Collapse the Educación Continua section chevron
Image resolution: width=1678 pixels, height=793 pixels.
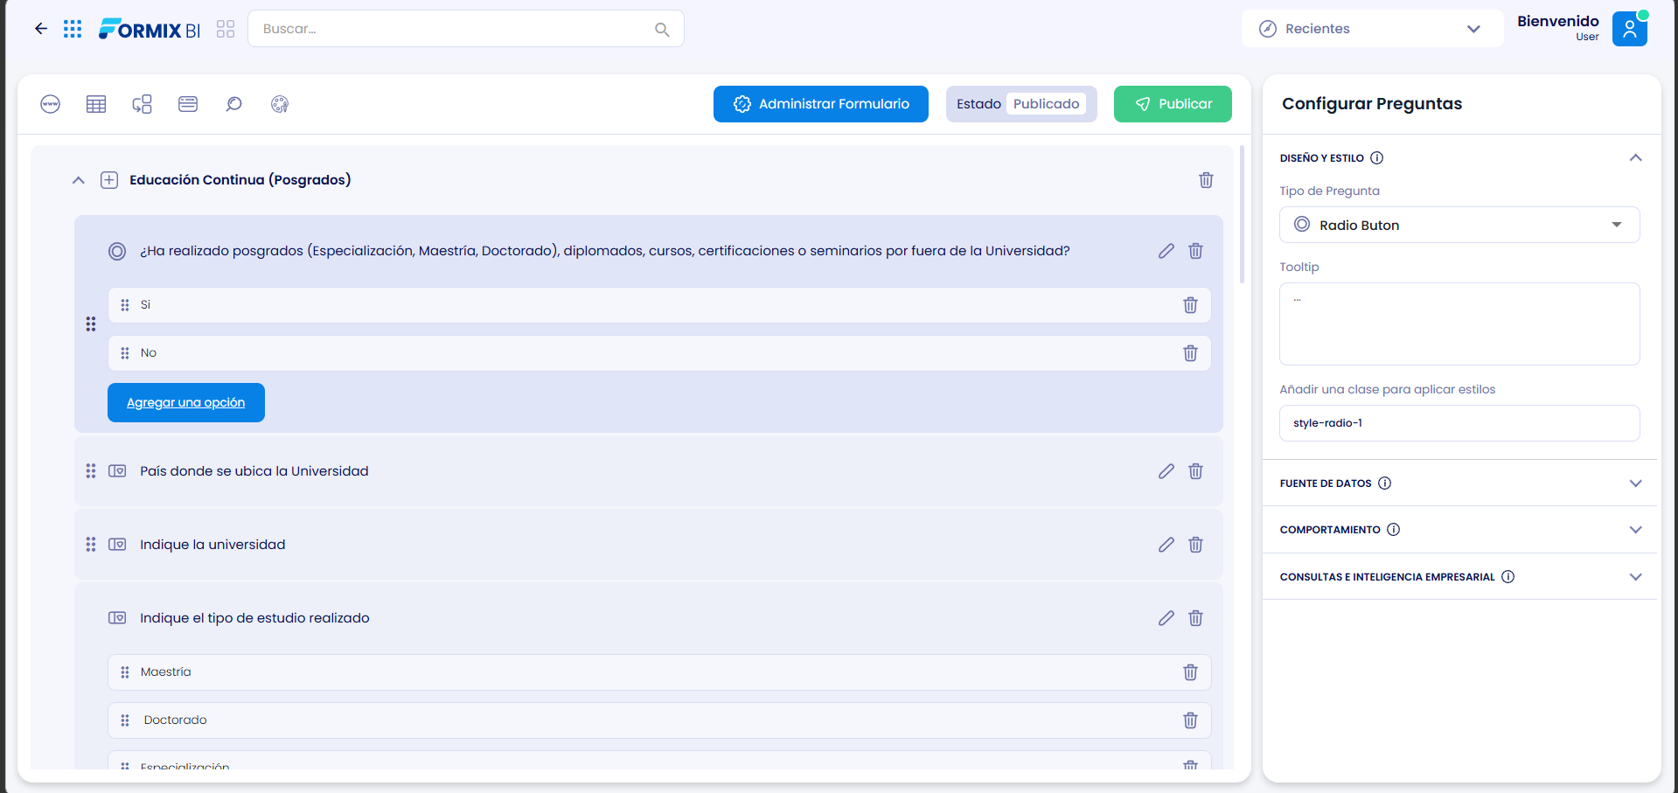pos(79,180)
